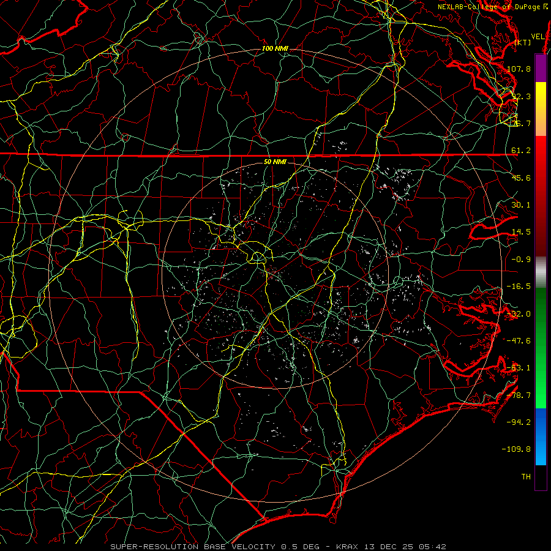
Task: Click the TH legend label
Action: click(x=526, y=477)
